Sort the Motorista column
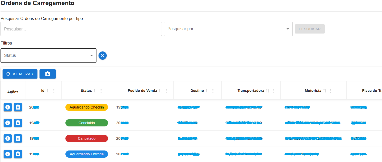The height and width of the screenshot is (162, 382). [325, 90]
